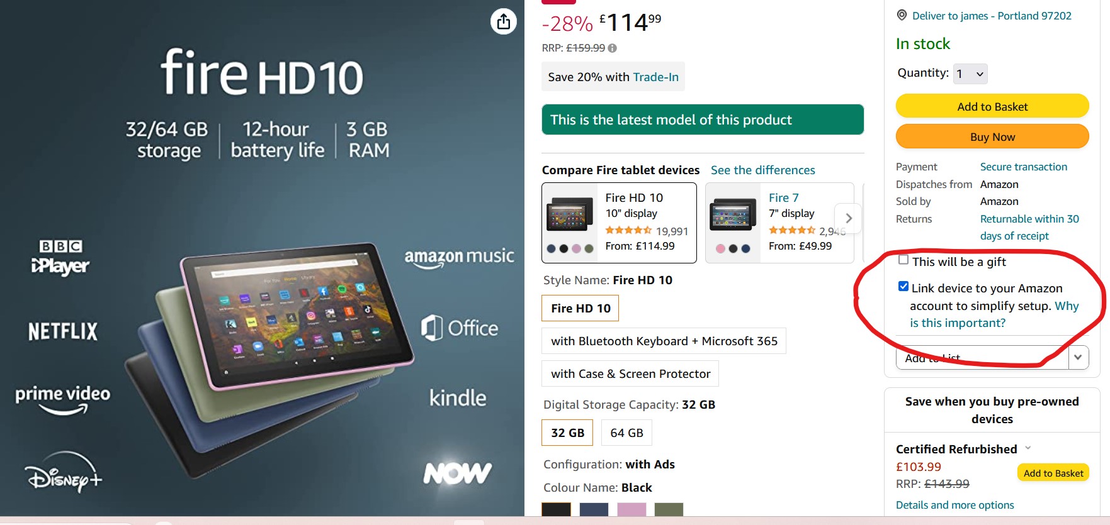Uncheck Link device to your Amazon account

coord(903,287)
